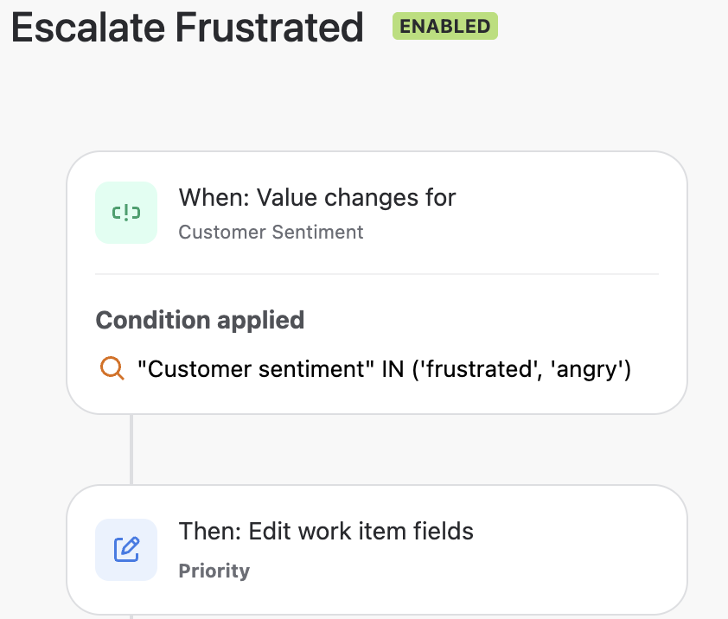This screenshot has height=619, width=728.
Task: Click the "Escalate Frustrated" automation title
Action: (x=187, y=29)
